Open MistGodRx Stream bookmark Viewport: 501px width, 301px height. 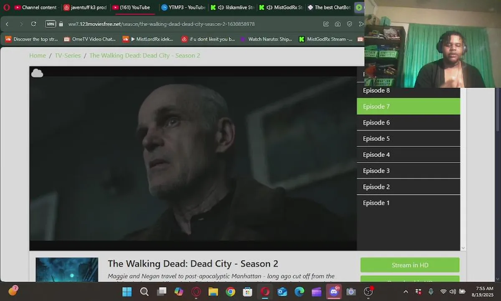click(326, 39)
